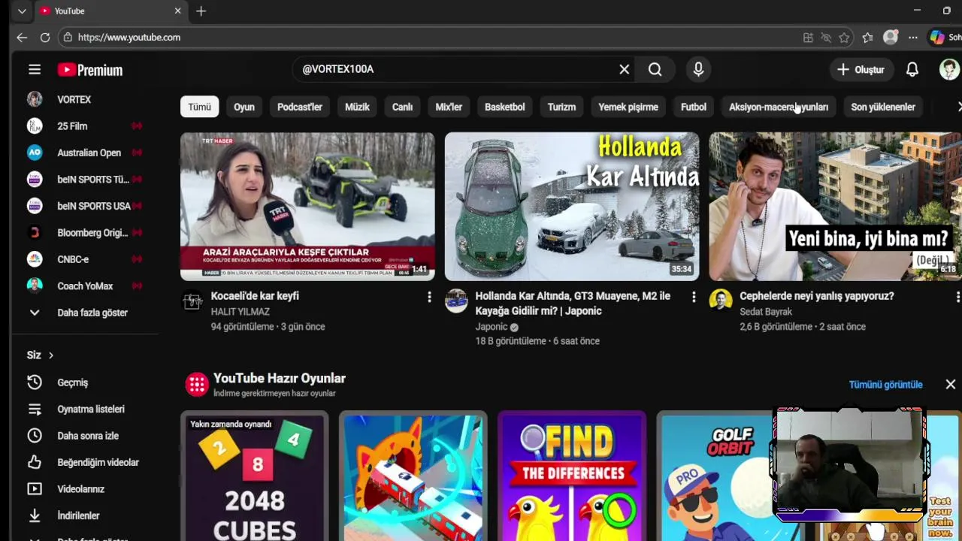Click the YouTube Premium logo
Image resolution: width=962 pixels, height=541 pixels.
pyautogui.click(x=90, y=70)
